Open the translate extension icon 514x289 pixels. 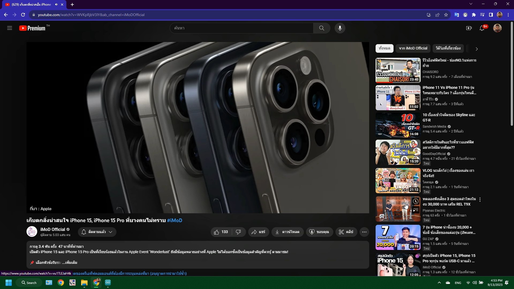[x=457, y=15]
